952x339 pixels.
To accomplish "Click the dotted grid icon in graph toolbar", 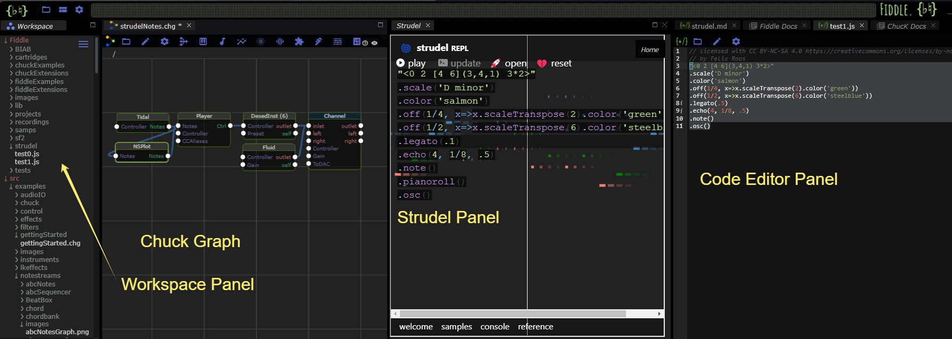I will pyautogui.click(x=261, y=41).
